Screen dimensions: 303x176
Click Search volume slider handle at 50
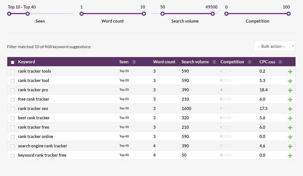[162, 14]
